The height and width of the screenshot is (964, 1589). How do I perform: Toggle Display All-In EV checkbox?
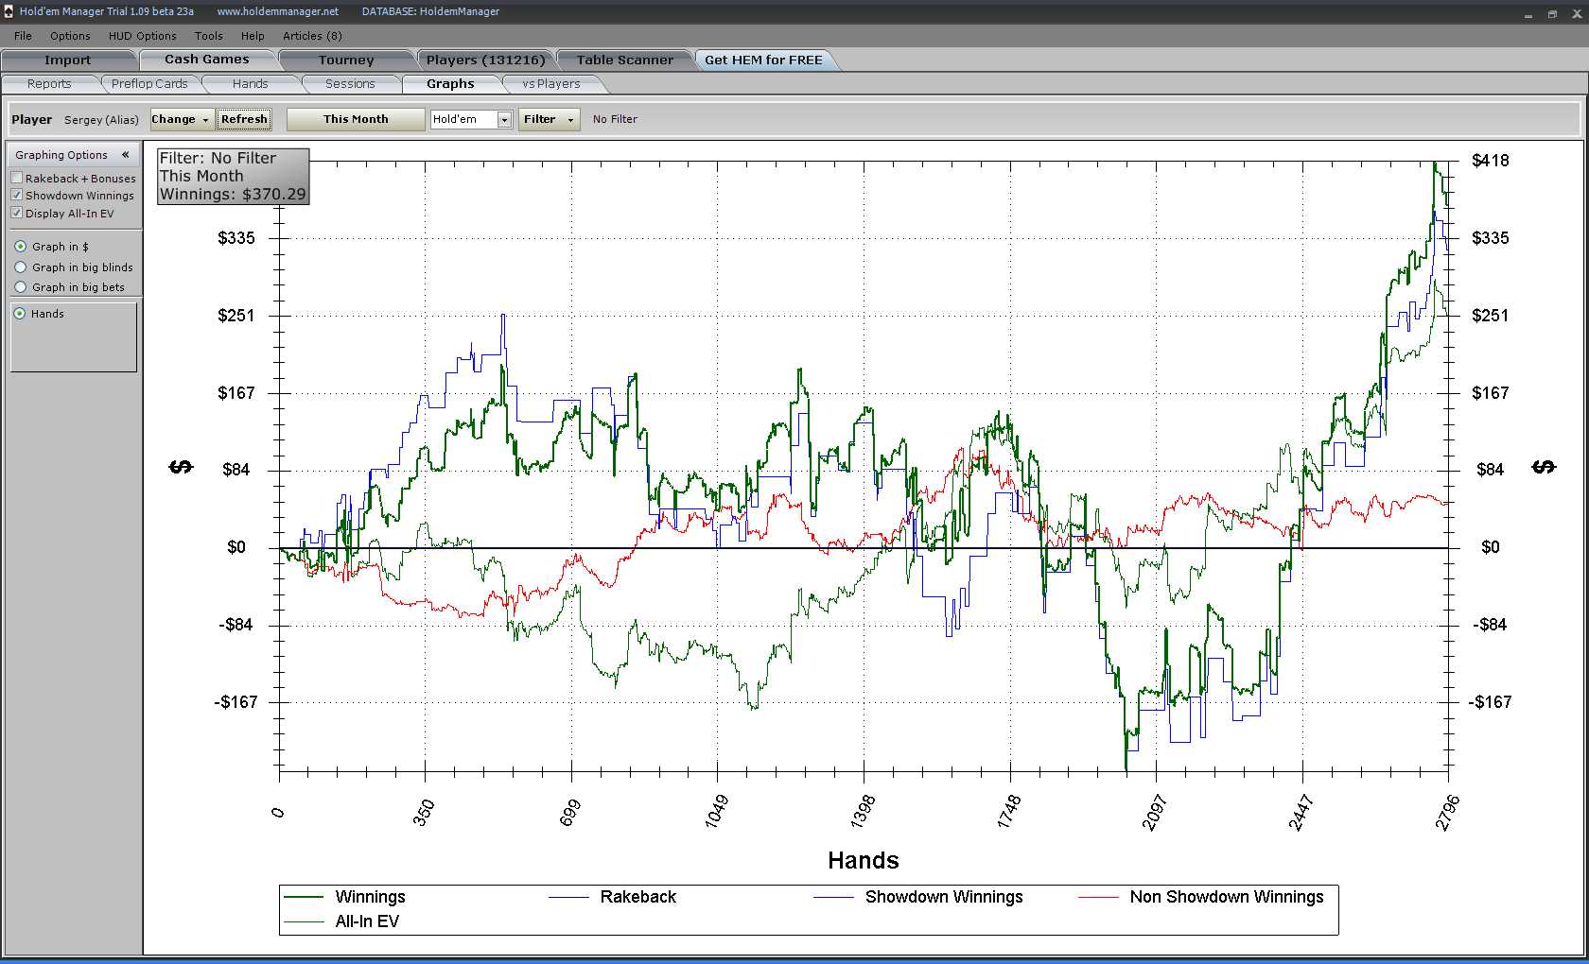coord(17,214)
